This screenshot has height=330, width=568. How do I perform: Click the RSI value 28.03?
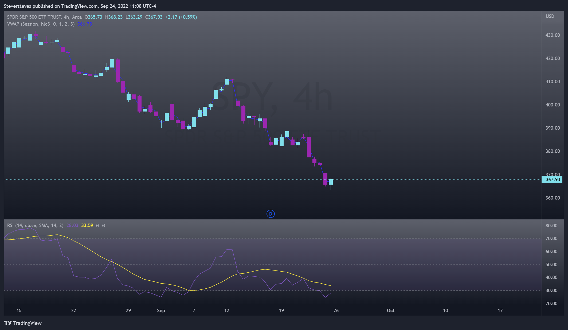72,225
